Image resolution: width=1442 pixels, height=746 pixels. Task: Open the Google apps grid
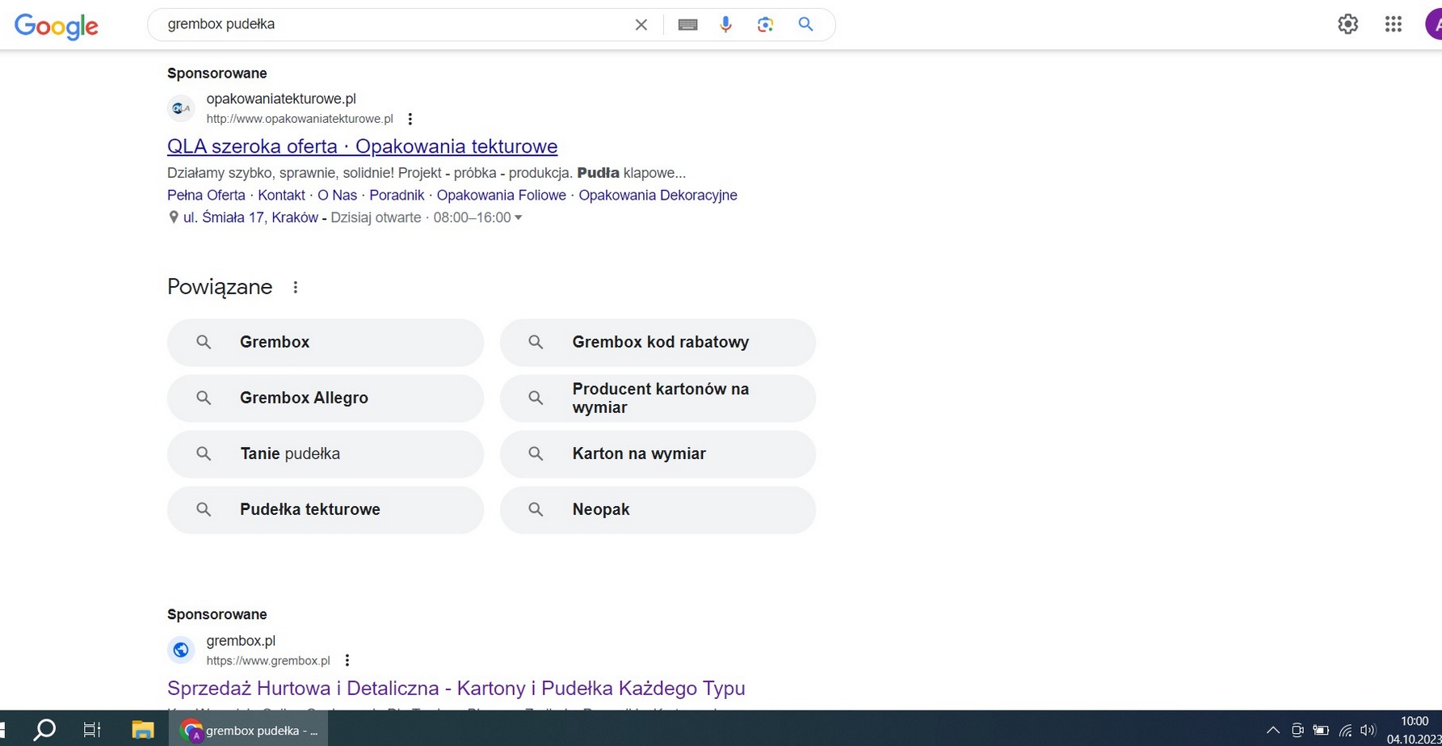1393,24
